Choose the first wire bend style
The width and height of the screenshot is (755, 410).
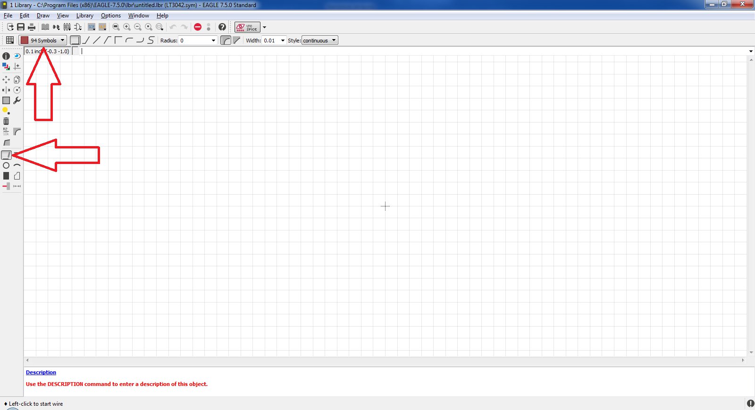coord(75,40)
